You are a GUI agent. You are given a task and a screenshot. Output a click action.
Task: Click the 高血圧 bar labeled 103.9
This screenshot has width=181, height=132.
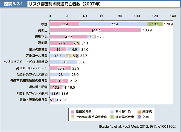tap(95, 30)
